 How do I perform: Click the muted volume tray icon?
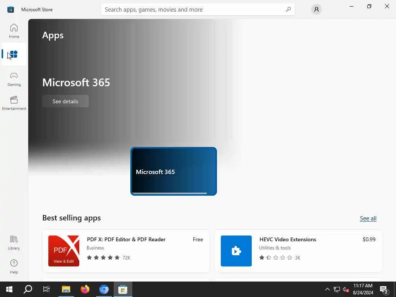[x=346, y=289]
